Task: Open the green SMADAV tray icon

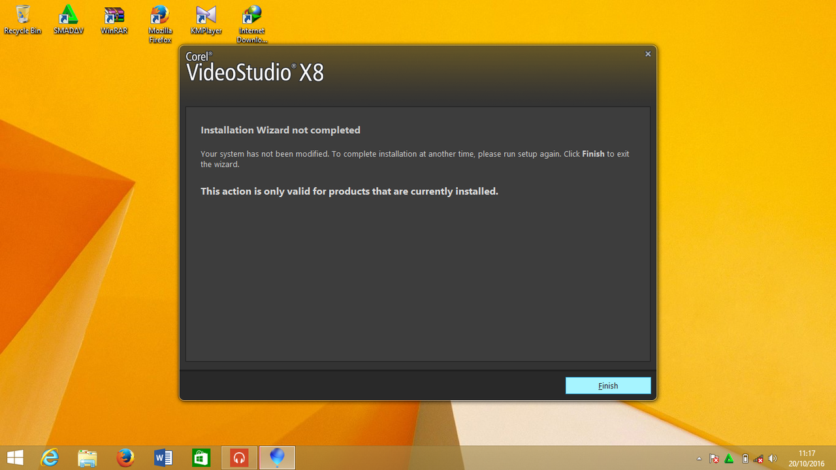Action: coord(729,459)
